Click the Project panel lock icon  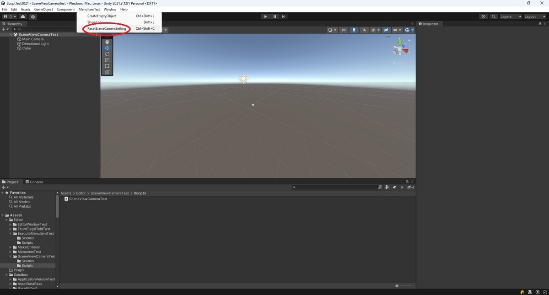[x=407, y=182]
